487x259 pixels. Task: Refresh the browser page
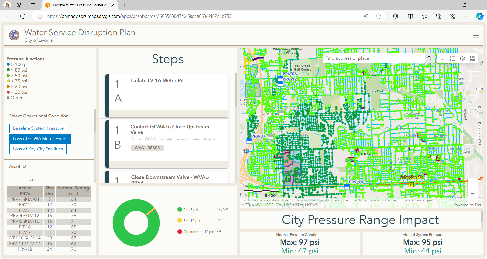click(x=23, y=16)
